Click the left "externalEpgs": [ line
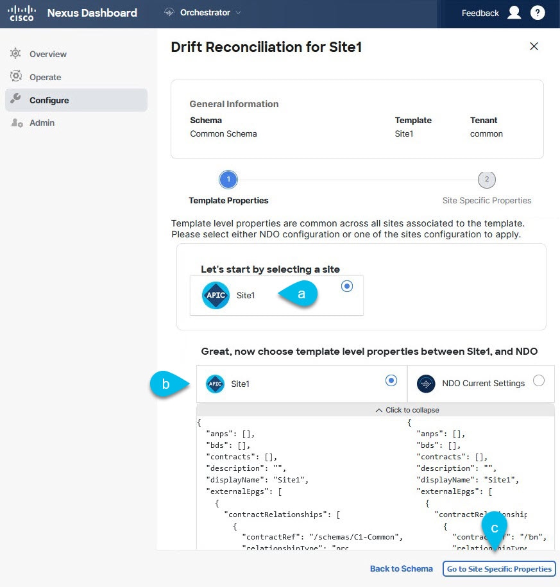The width and height of the screenshot is (560, 587). [x=244, y=491]
